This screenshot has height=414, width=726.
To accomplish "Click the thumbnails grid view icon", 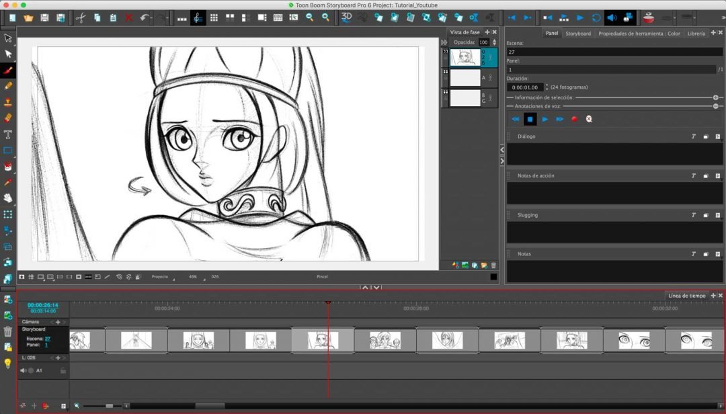I will tap(214, 17).
